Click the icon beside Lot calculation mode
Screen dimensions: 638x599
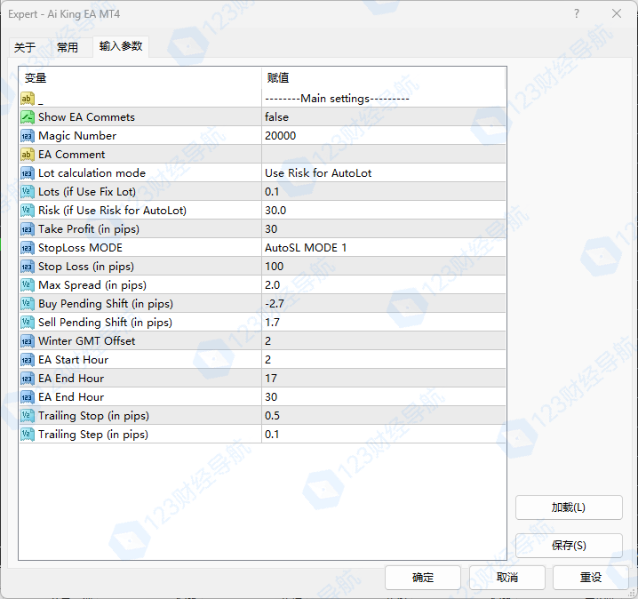[28, 173]
